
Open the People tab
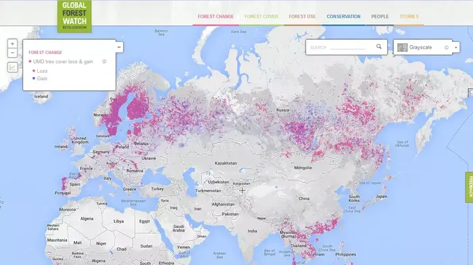point(380,17)
